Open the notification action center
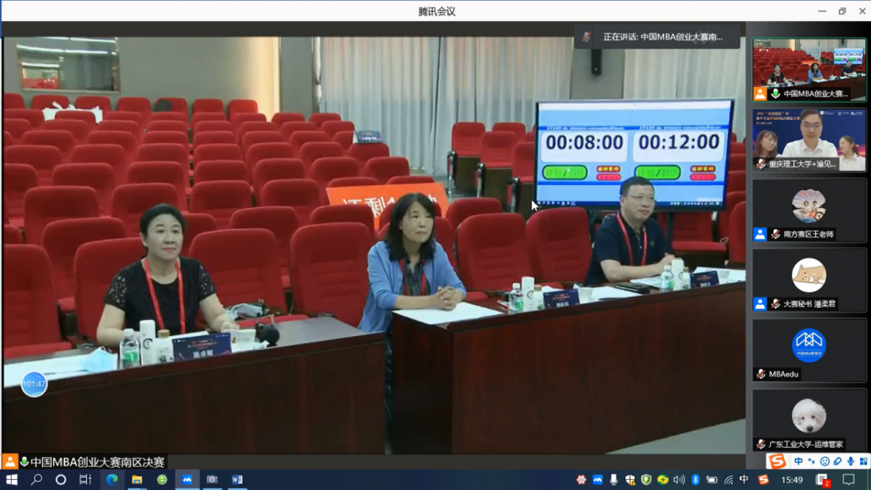The width and height of the screenshot is (871, 490). [x=848, y=480]
